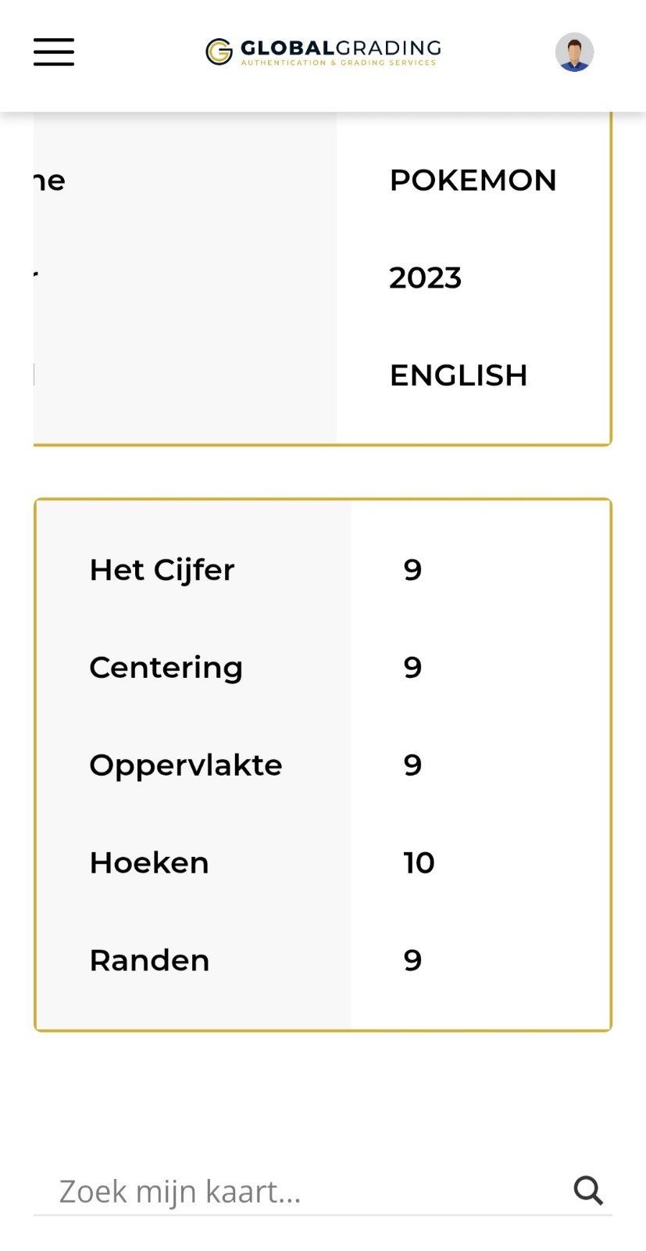The width and height of the screenshot is (646, 1251).
Task: Click the Hoeken row label
Action: (149, 862)
